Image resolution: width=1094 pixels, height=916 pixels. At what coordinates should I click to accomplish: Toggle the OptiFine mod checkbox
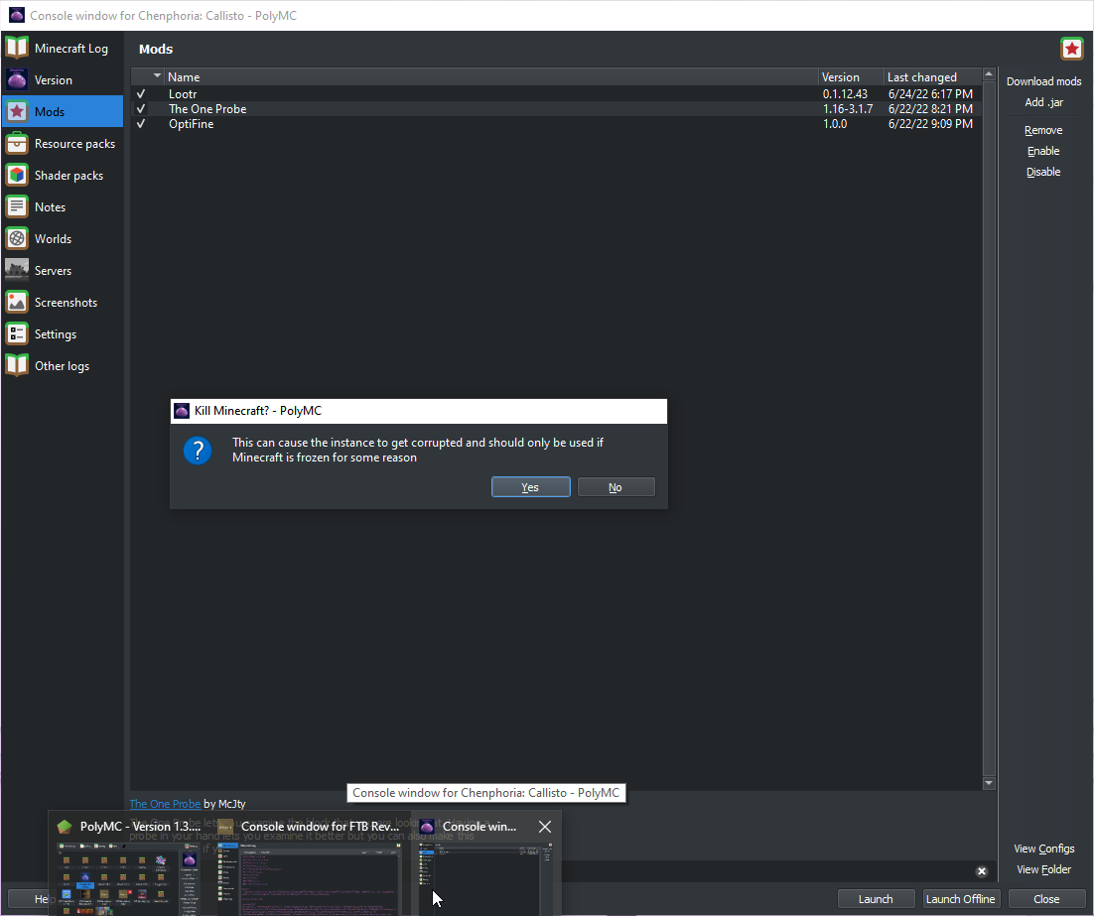pyautogui.click(x=141, y=125)
